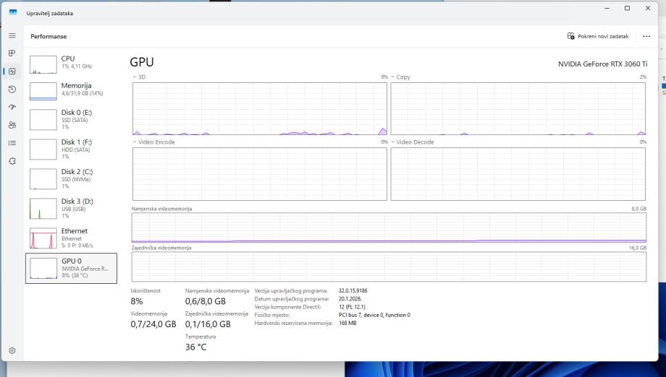Click the 3D engine usage graph
666x377 pixels.
coord(259,109)
